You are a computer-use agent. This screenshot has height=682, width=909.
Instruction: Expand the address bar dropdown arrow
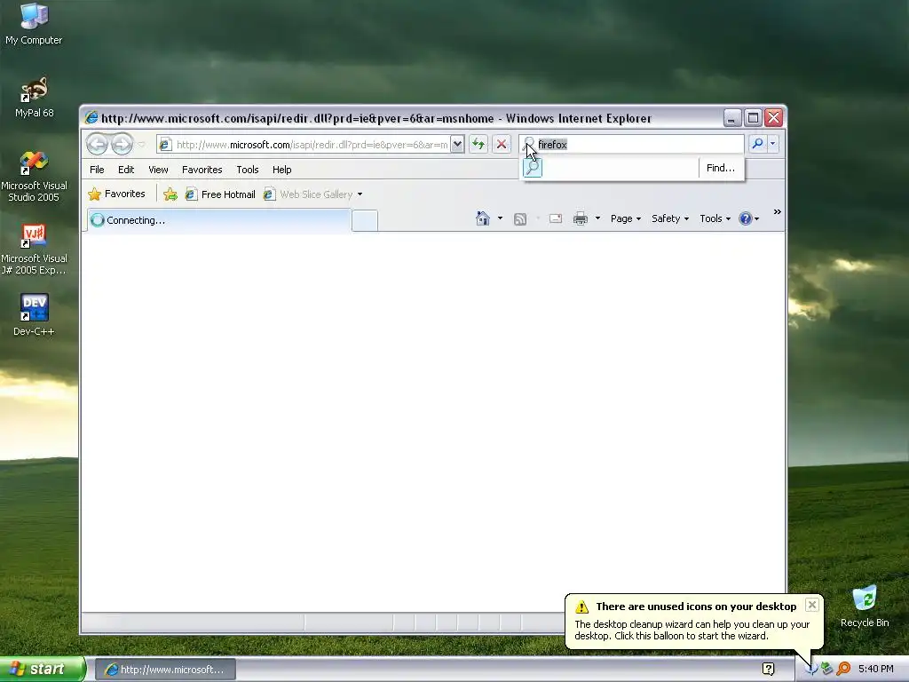click(x=457, y=144)
